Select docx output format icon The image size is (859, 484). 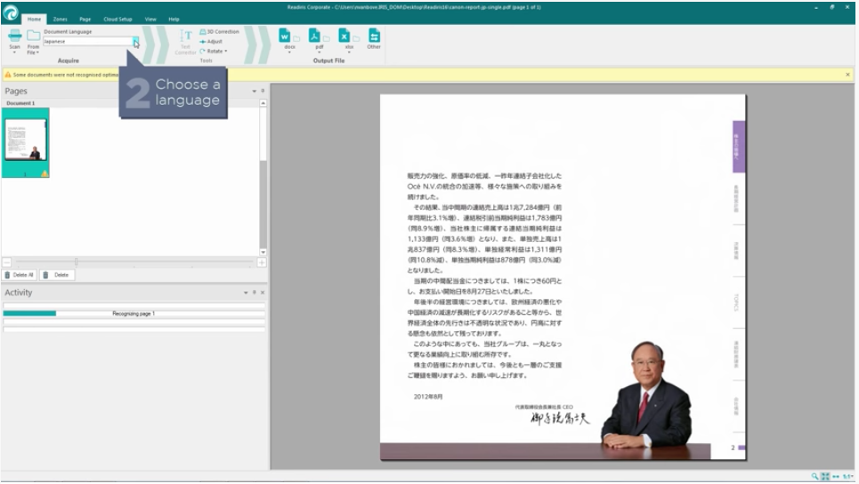tap(285, 36)
